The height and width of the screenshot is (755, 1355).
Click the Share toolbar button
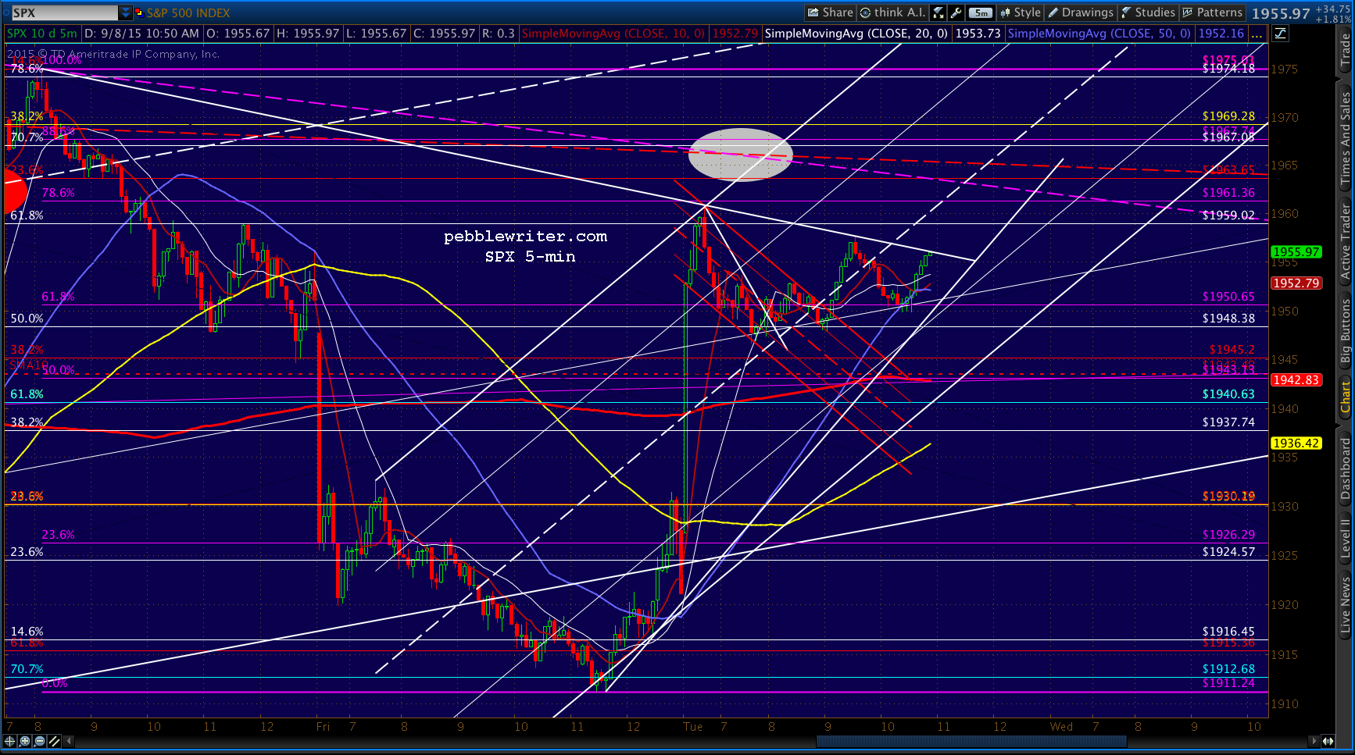coord(830,12)
